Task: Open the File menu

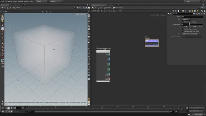Action: [3, 1]
